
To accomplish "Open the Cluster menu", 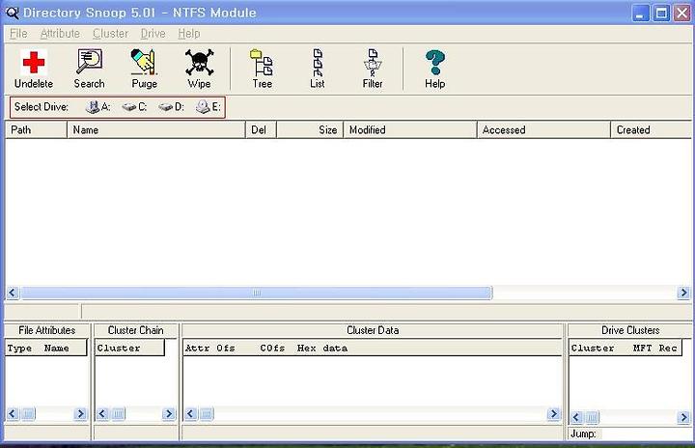I will tap(110, 34).
